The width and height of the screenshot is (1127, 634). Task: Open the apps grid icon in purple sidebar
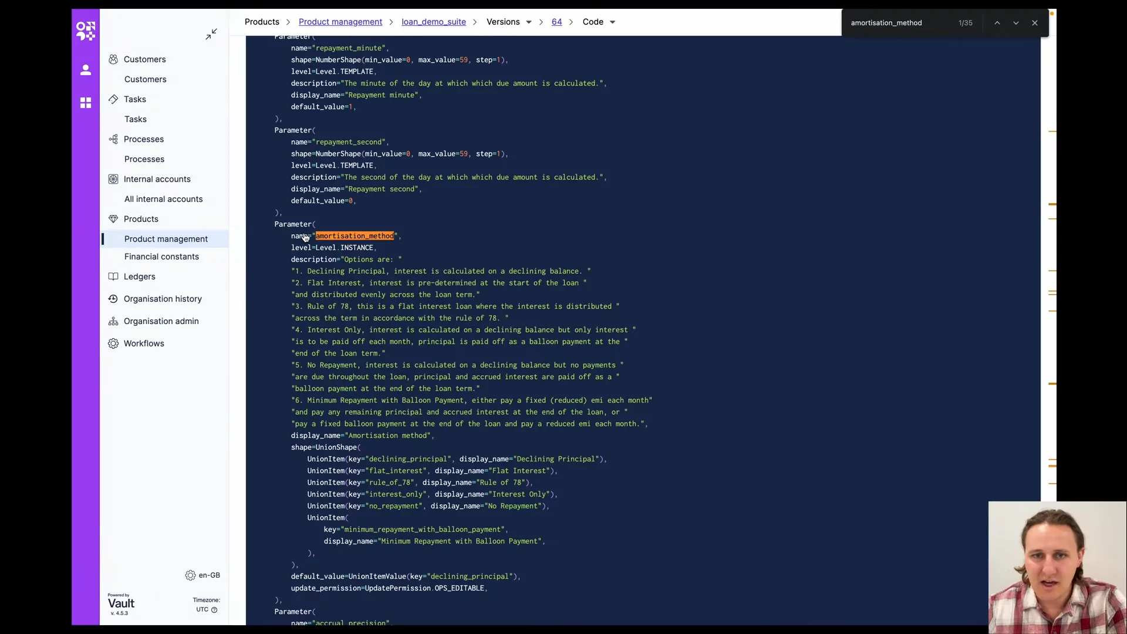(86, 103)
